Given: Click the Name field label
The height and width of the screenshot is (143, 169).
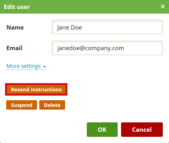Looking at the screenshot, I should coord(15,28).
